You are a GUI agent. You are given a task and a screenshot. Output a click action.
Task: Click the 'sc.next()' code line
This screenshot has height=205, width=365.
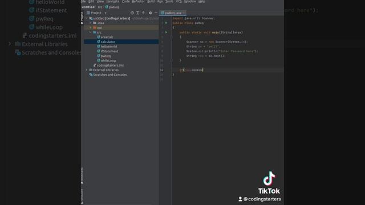point(205,56)
